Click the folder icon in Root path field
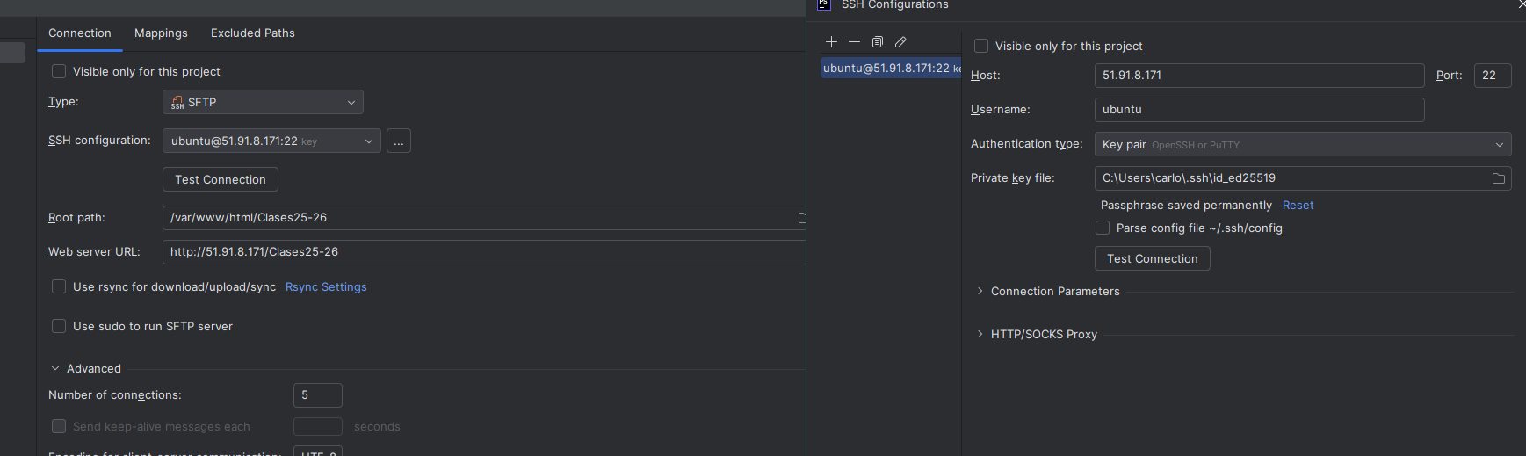The image size is (1526, 456). (800, 218)
